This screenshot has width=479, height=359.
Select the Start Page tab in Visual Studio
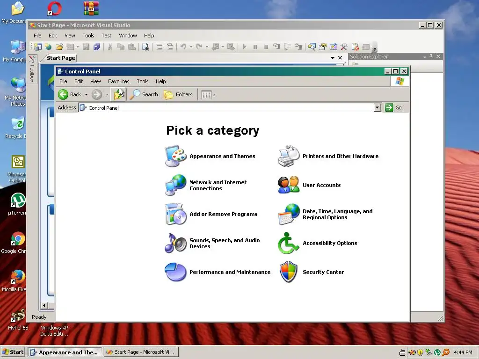pyautogui.click(x=61, y=58)
